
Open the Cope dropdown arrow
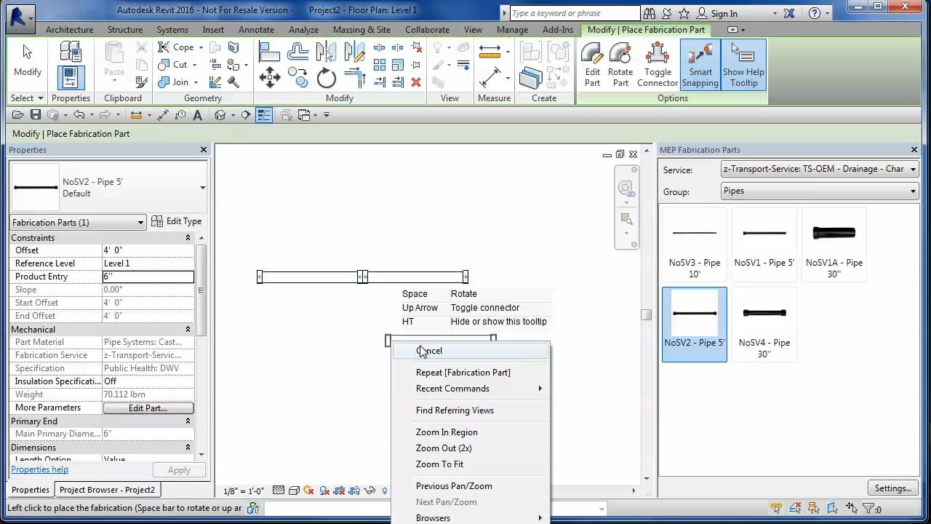pyautogui.click(x=201, y=47)
